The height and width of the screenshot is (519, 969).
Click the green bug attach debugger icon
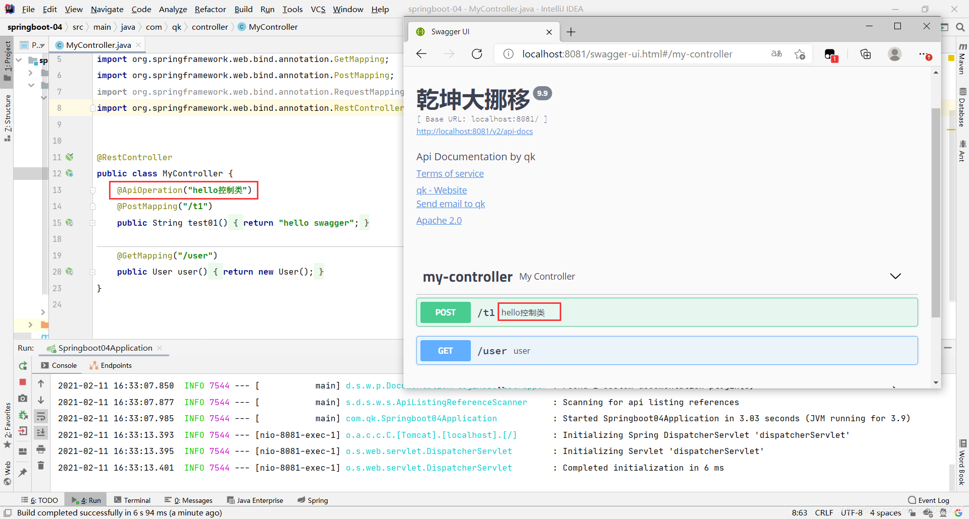[23, 415]
